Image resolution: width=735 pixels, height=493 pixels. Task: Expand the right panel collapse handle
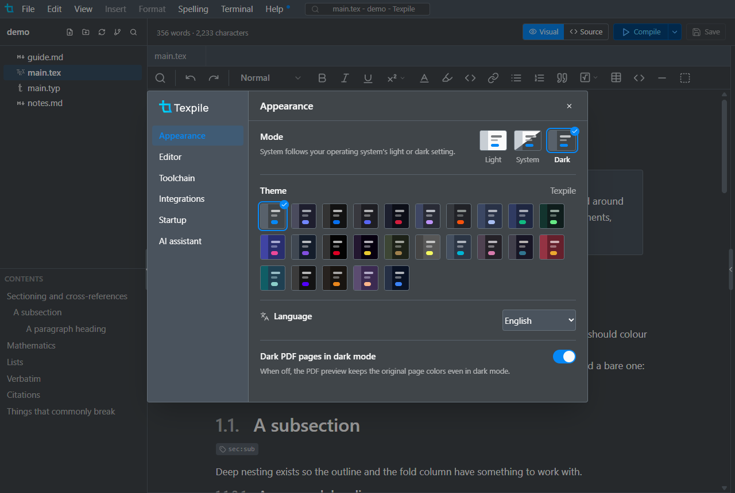731,269
